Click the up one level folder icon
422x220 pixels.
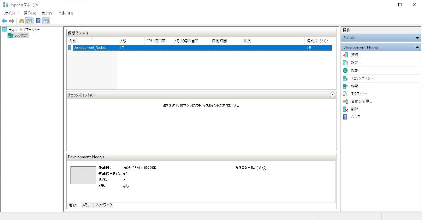pyautogui.click(x=21, y=21)
